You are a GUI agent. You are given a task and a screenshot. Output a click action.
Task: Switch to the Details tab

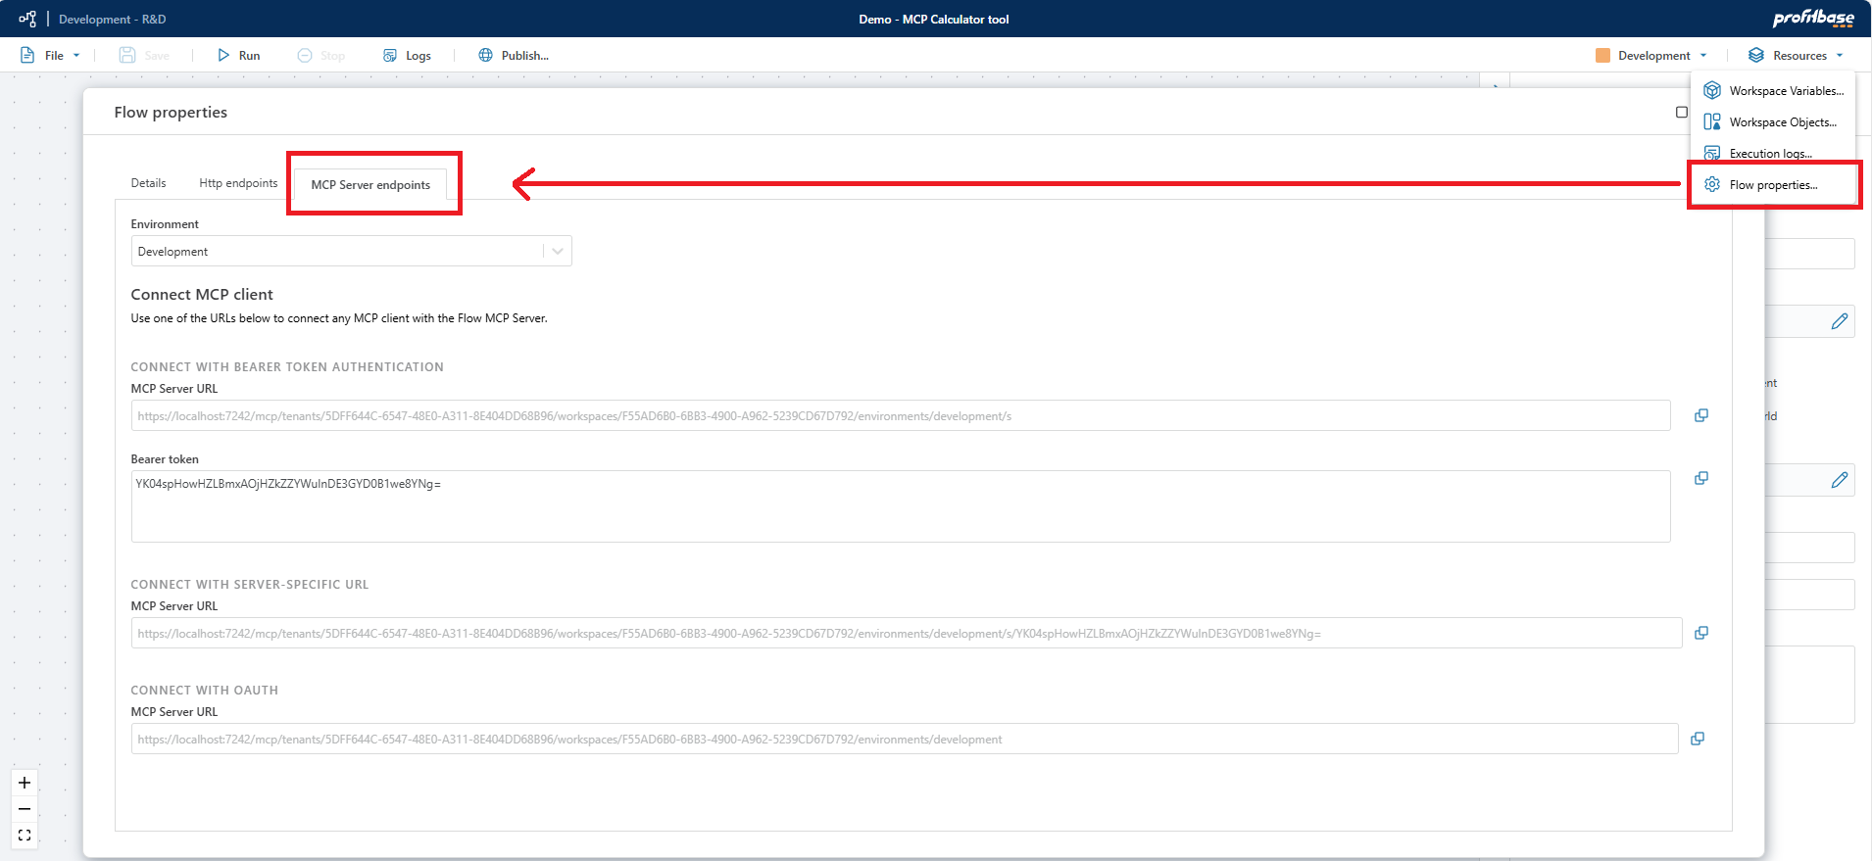tap(148, 183)
